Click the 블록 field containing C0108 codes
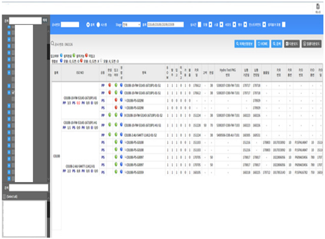This screenshot has width=325, height=239. 166,25
